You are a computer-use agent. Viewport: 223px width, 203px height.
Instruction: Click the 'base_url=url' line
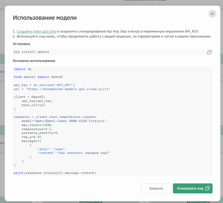pos(33,105)
